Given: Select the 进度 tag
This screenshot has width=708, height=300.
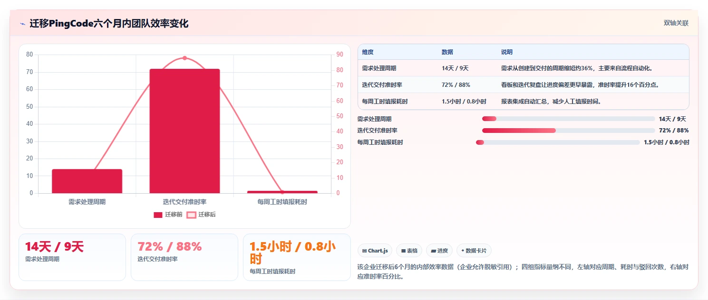Looking at the screenshot, I should [439, 251].
